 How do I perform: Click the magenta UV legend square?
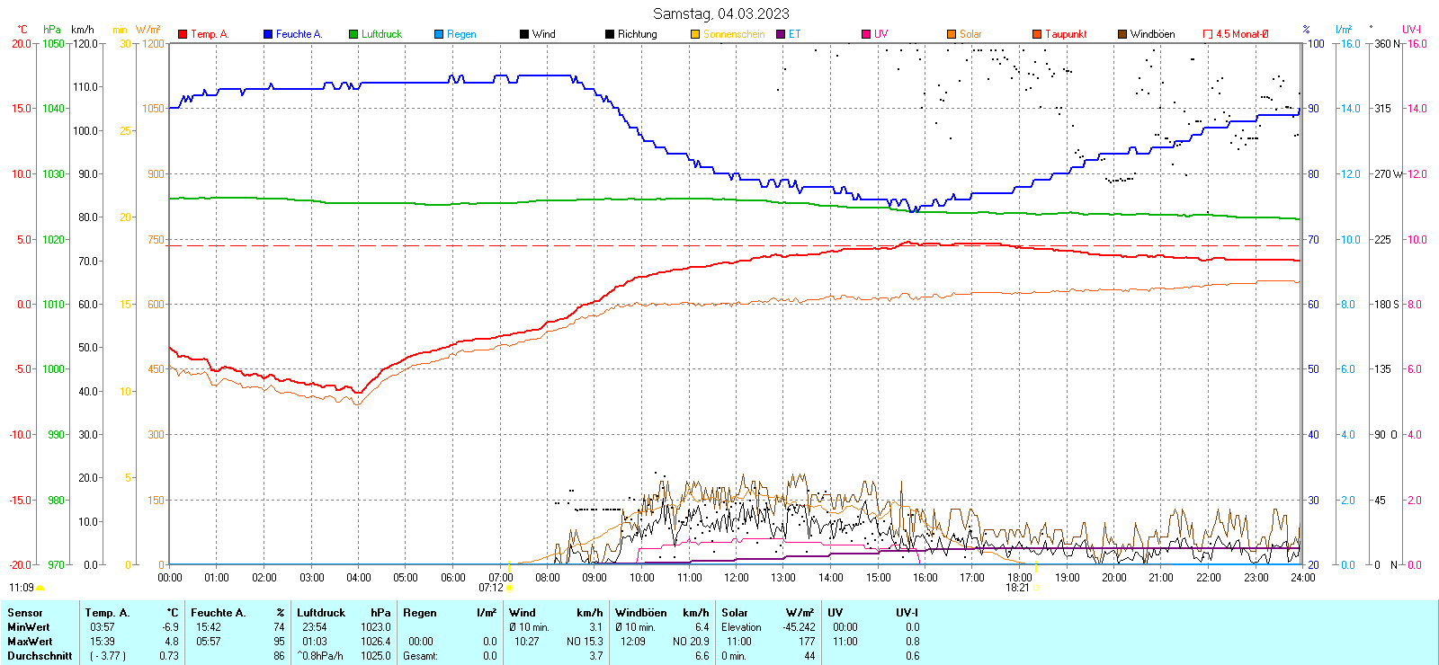tap(866, 34)
